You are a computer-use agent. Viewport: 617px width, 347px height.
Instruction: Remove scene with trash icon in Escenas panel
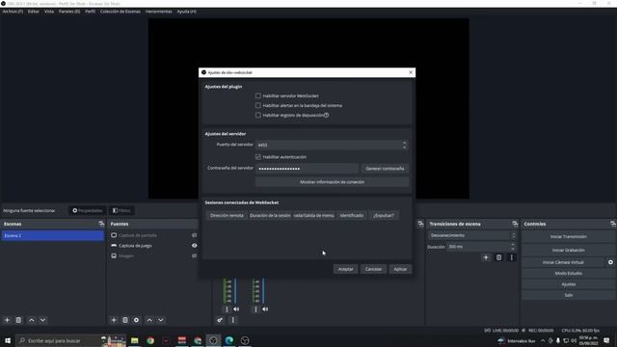tap(18, 320)
